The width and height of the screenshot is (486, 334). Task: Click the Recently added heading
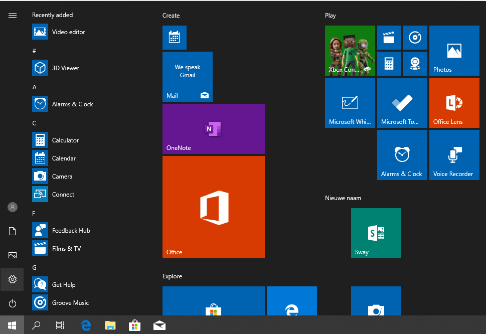(x=52, y=15)
